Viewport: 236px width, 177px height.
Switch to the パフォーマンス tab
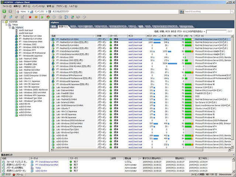pos(101,27)
